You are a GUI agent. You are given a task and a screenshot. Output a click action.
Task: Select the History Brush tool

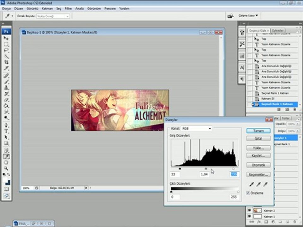[x=6, y=94]
